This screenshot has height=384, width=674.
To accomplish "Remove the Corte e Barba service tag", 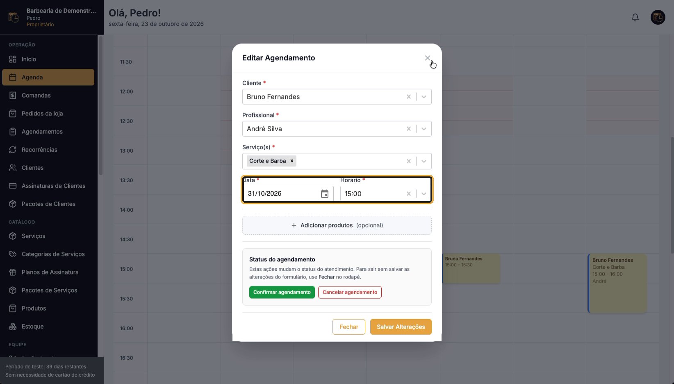I will pos(292,161).
